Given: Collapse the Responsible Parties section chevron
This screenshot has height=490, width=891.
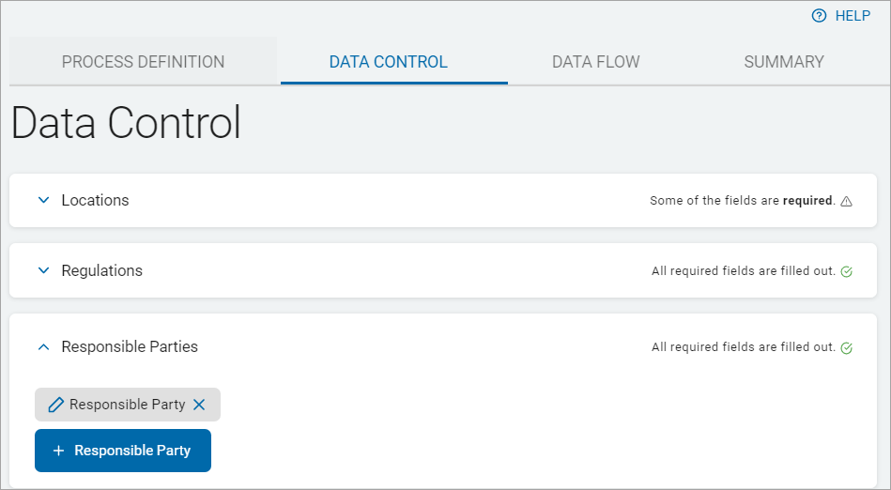Looking at the screenshot, I should point(42,346).
